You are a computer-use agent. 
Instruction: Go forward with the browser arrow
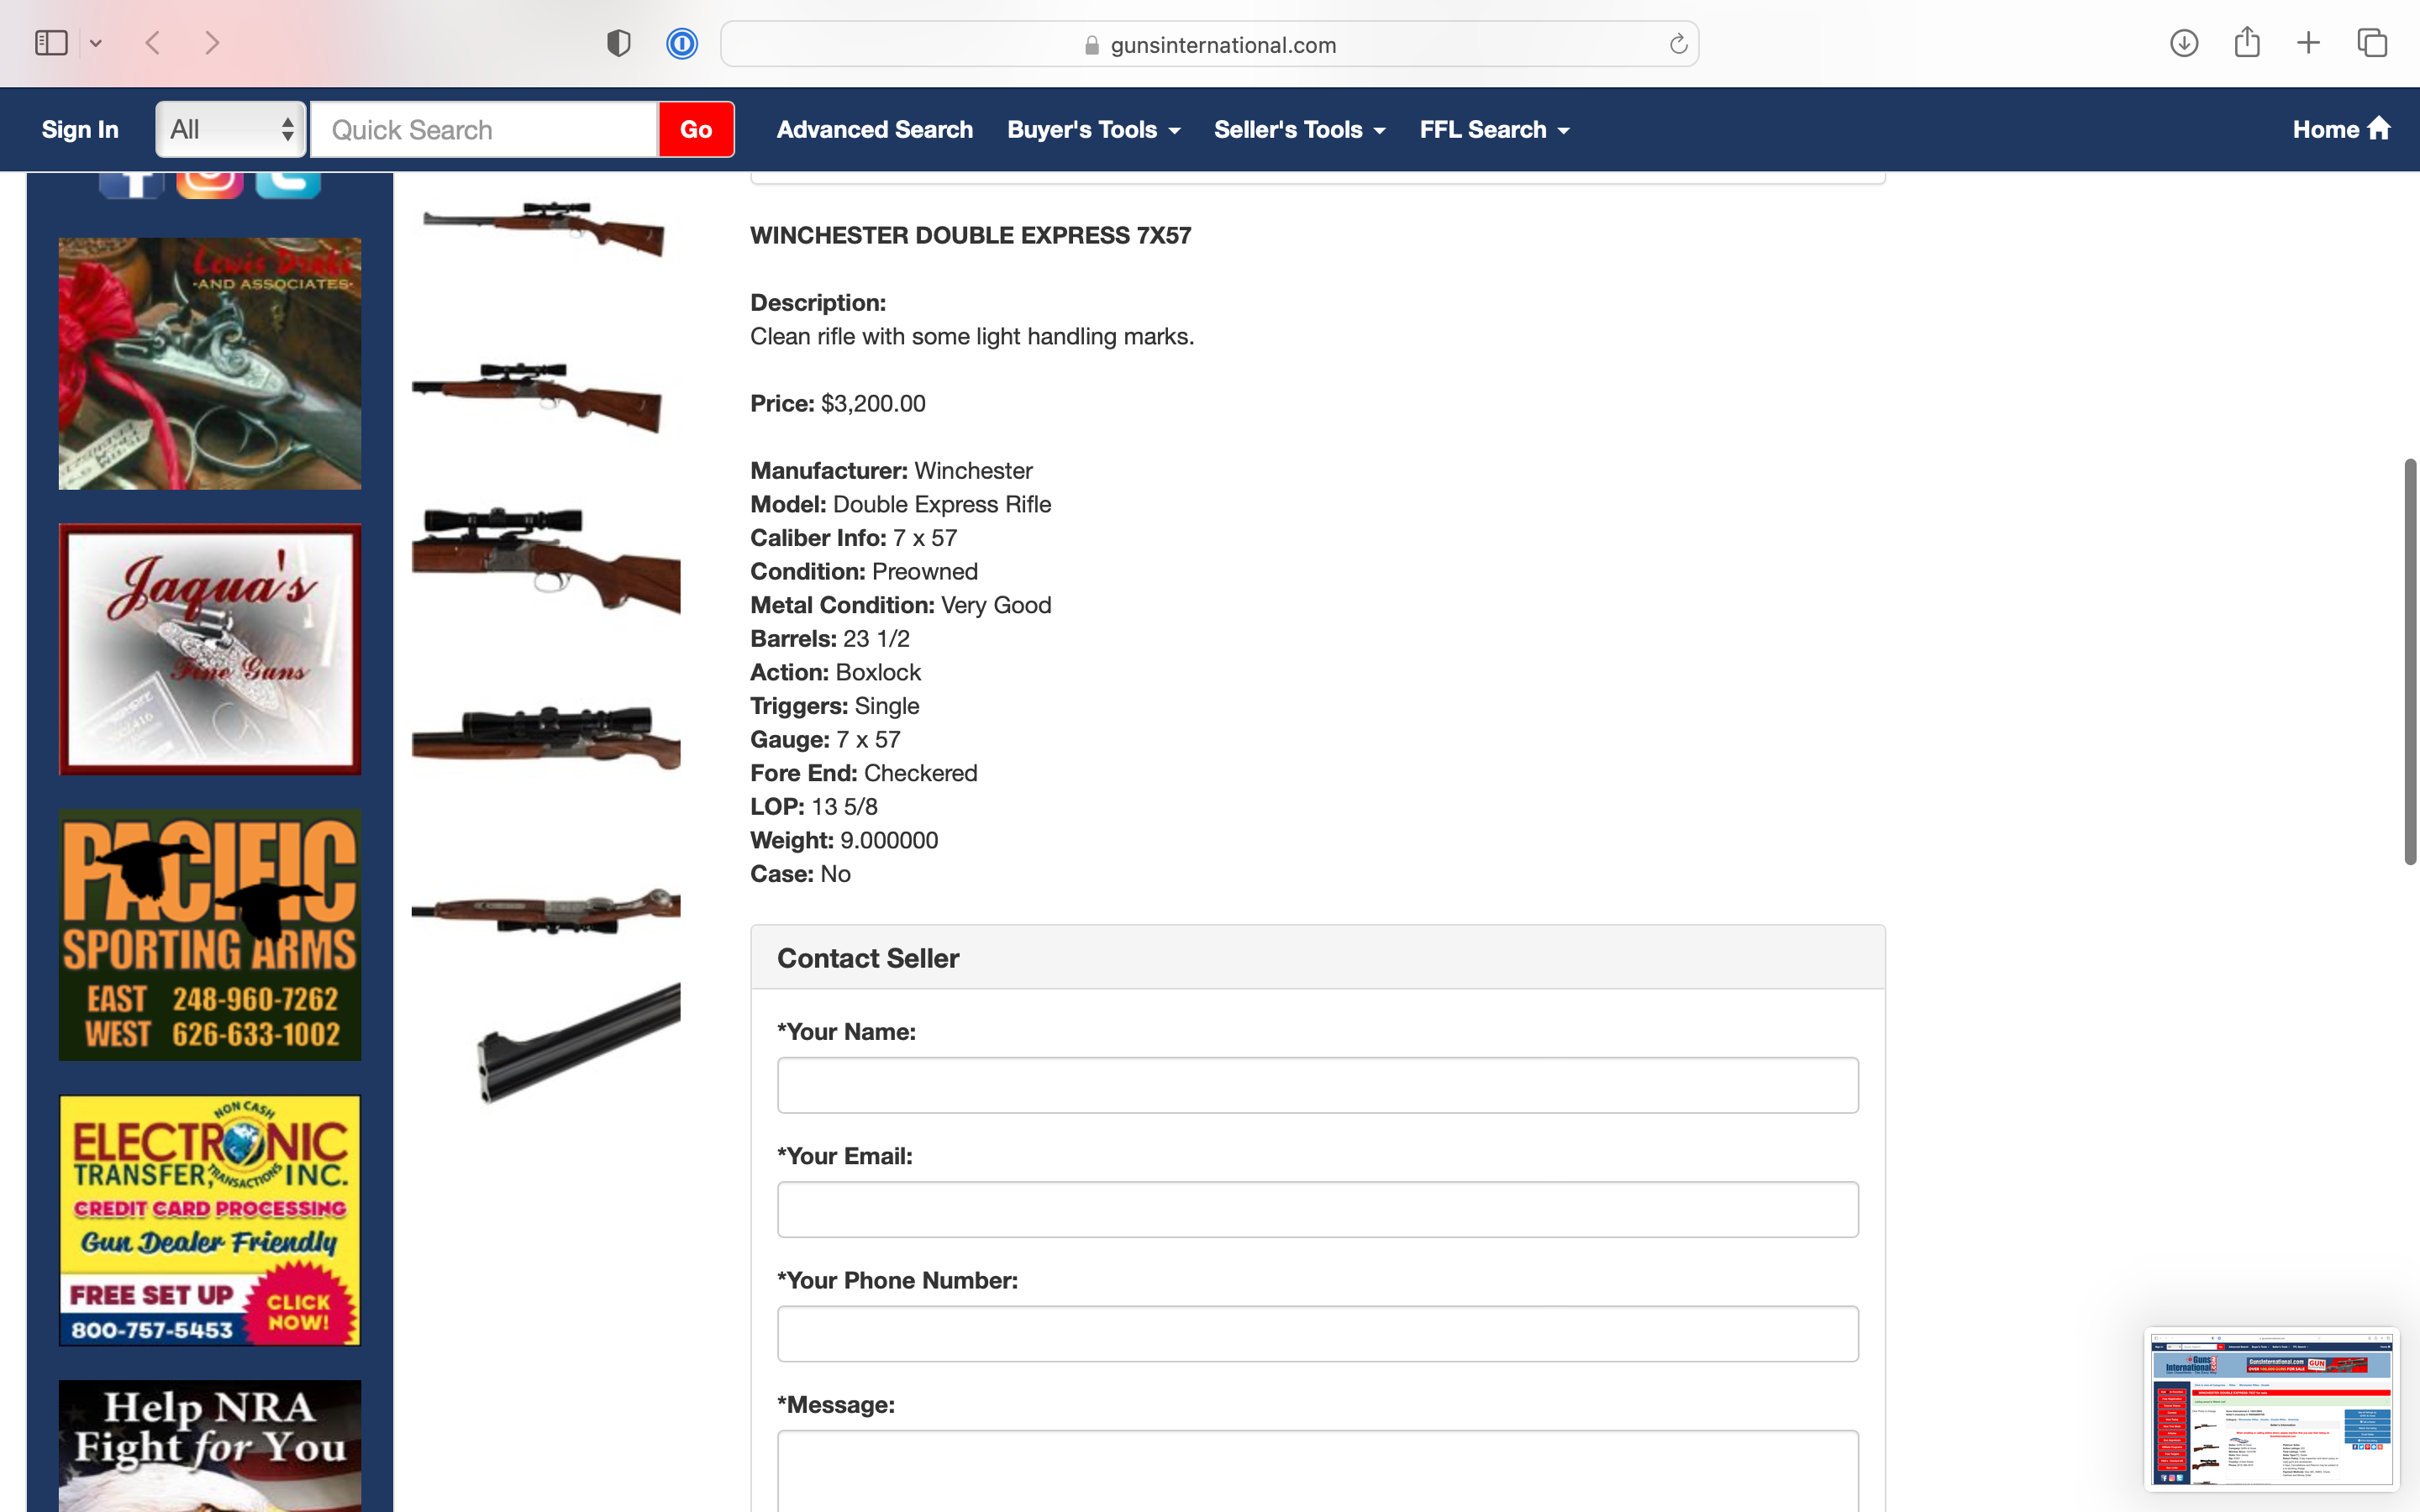click(x=211, y=43)
